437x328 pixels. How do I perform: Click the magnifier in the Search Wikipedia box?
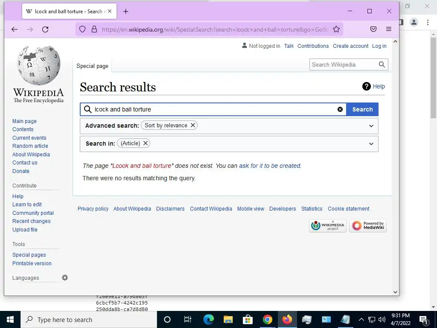coord(382,65)
